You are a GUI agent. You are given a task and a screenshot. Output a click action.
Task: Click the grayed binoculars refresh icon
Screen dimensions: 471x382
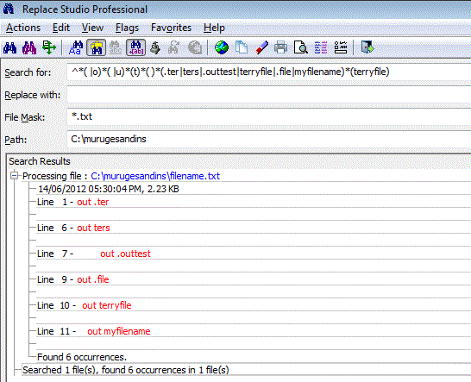pos(174,47)
